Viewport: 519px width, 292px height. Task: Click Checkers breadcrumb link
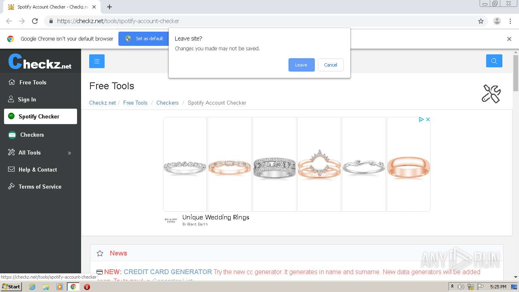[167, 103]
